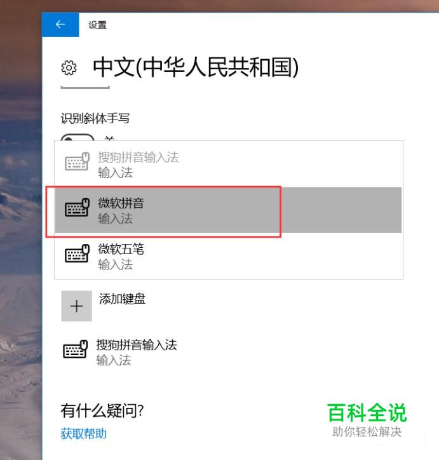This screenshot has height=460, width=439.
Task: Click keyboard icon of grayed 搜狗拼音输入法 entry
Action: pos(77,161)
